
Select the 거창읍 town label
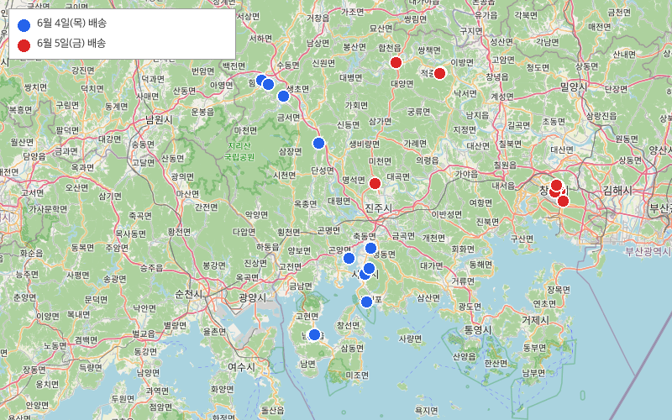pyautogui.click(x=318, y=18)
